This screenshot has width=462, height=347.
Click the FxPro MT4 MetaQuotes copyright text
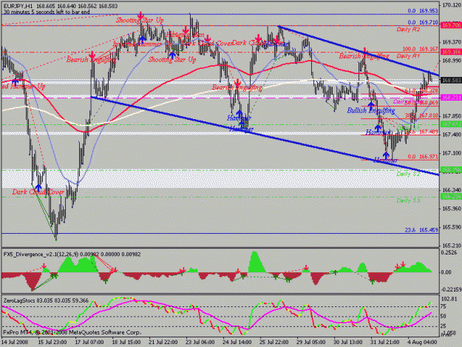[x=72, y=332]
